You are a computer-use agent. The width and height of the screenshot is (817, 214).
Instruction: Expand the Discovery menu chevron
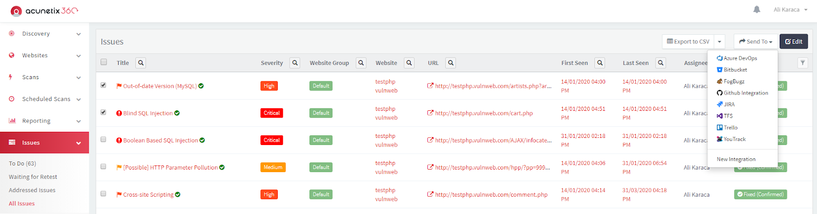click(79, 34)
